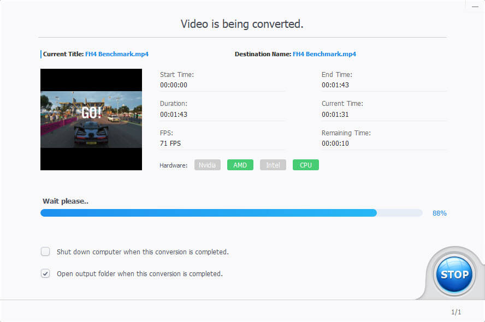Toggle AMD hardware acceleration badge
Screen dimensions: 485x322
coord(240,165)
